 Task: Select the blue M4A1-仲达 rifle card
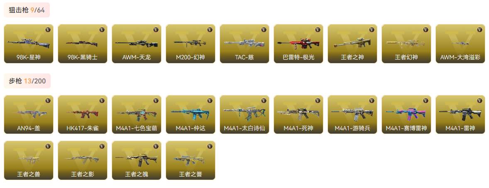(191, 115)
